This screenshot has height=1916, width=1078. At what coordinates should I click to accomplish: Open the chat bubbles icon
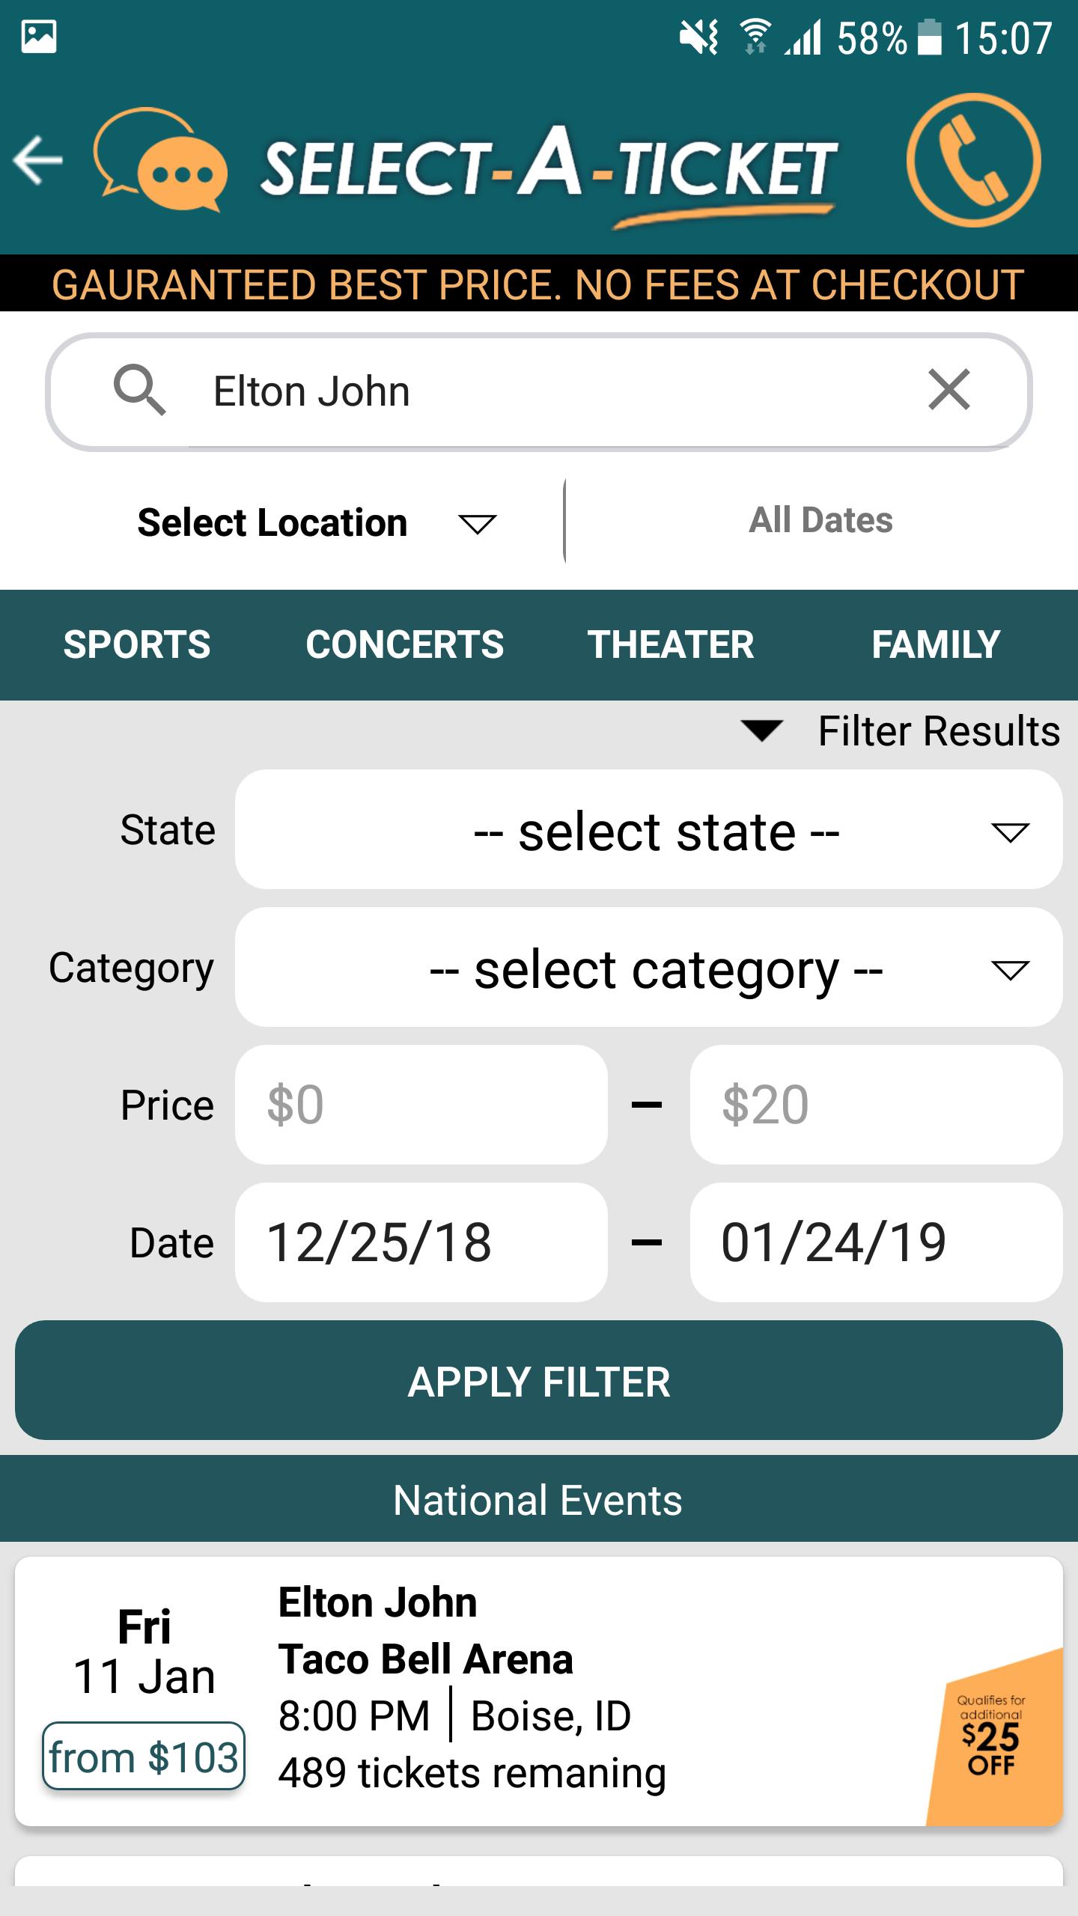point(160,159)
